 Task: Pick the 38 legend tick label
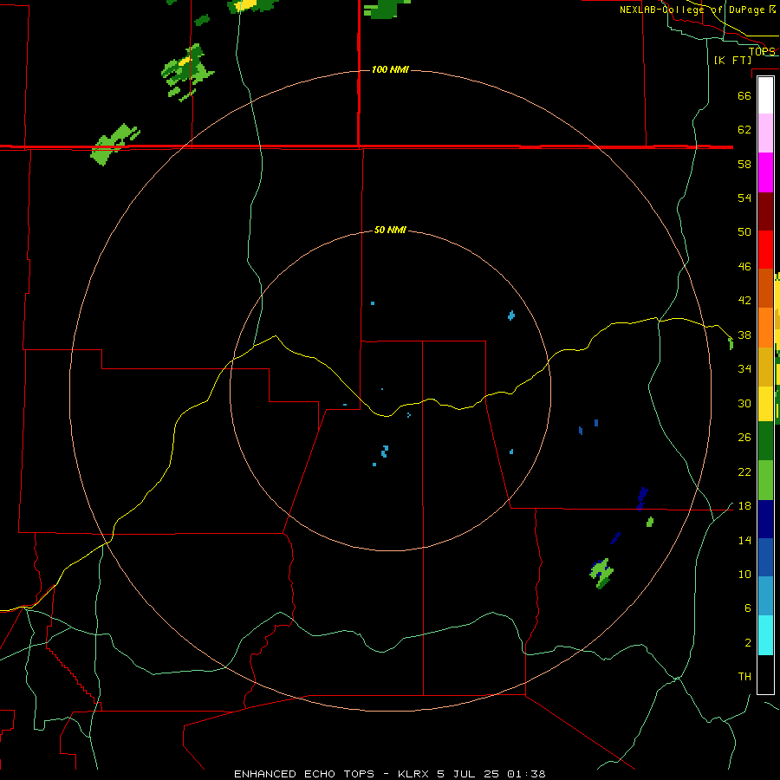tap(744, 335)
